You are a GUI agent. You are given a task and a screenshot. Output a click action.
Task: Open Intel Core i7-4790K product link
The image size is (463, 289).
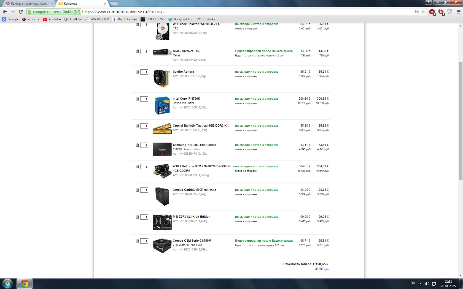pyautogui.click(x=186, y=99)
